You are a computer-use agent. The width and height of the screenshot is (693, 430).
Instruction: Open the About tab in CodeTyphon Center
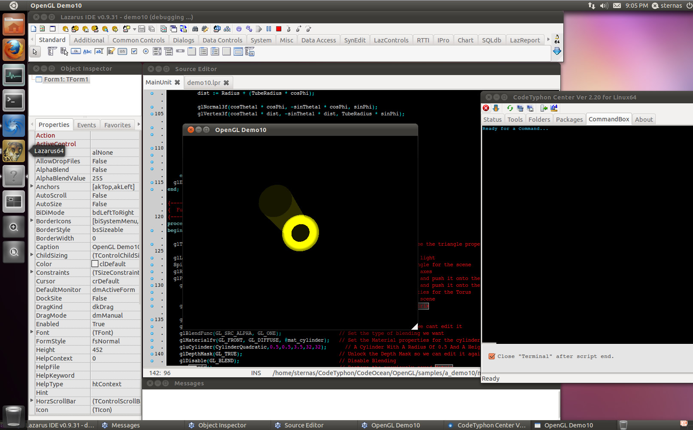point(644,120)
